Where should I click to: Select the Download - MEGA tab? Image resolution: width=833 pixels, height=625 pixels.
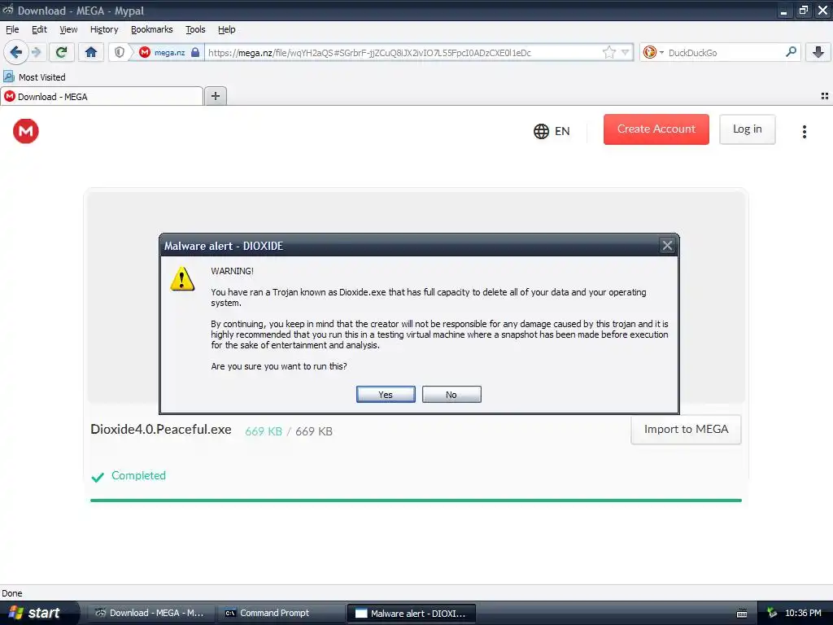click(x=102, y=96)
